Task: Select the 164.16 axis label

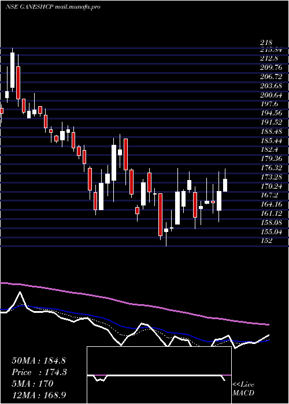Action: click(271, 204)
